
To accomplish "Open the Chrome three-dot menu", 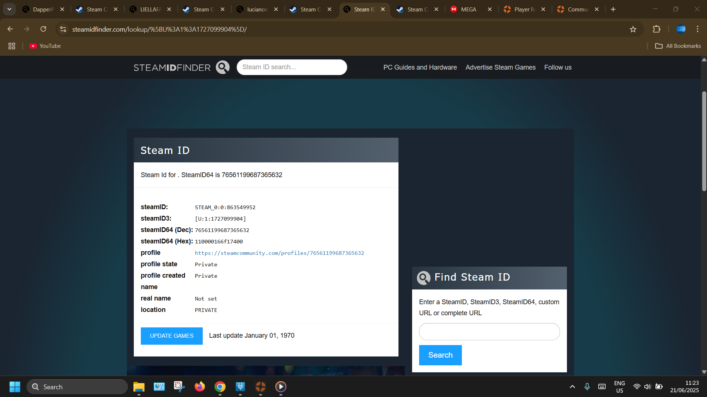I will (697, 29).
